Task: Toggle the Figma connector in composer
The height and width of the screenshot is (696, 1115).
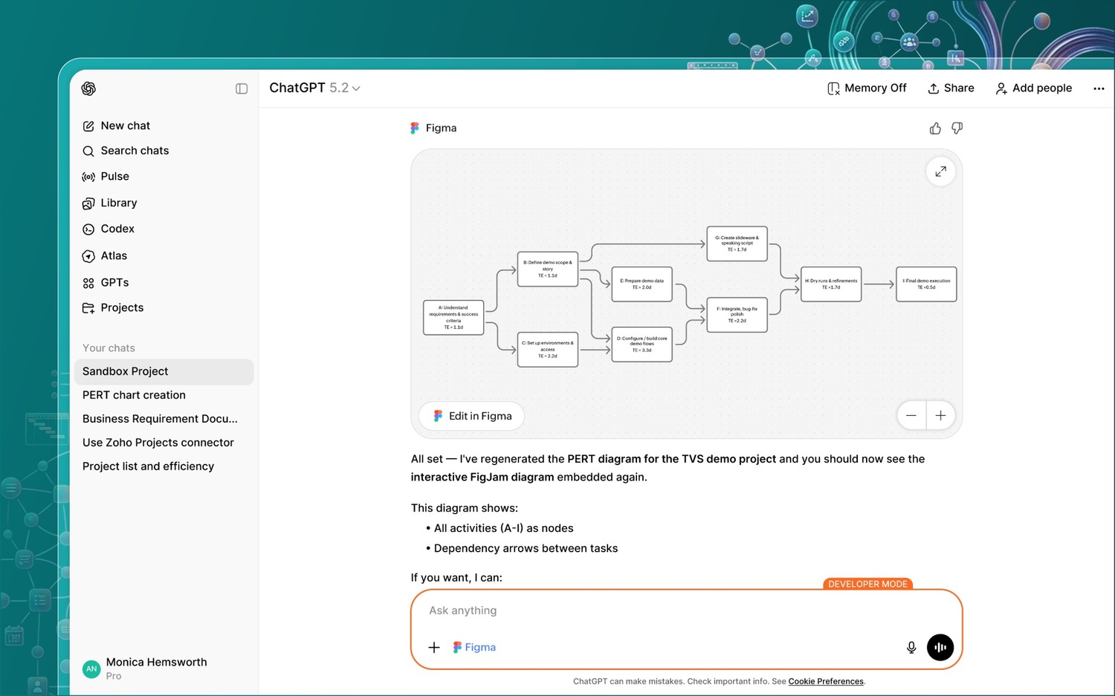Action: pos(474,648)
